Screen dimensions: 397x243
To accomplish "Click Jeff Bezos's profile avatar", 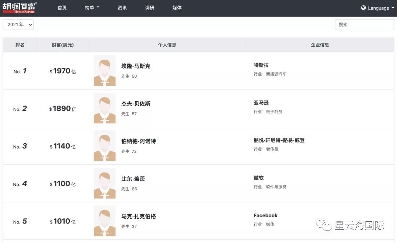I will [x=104, y=108].
